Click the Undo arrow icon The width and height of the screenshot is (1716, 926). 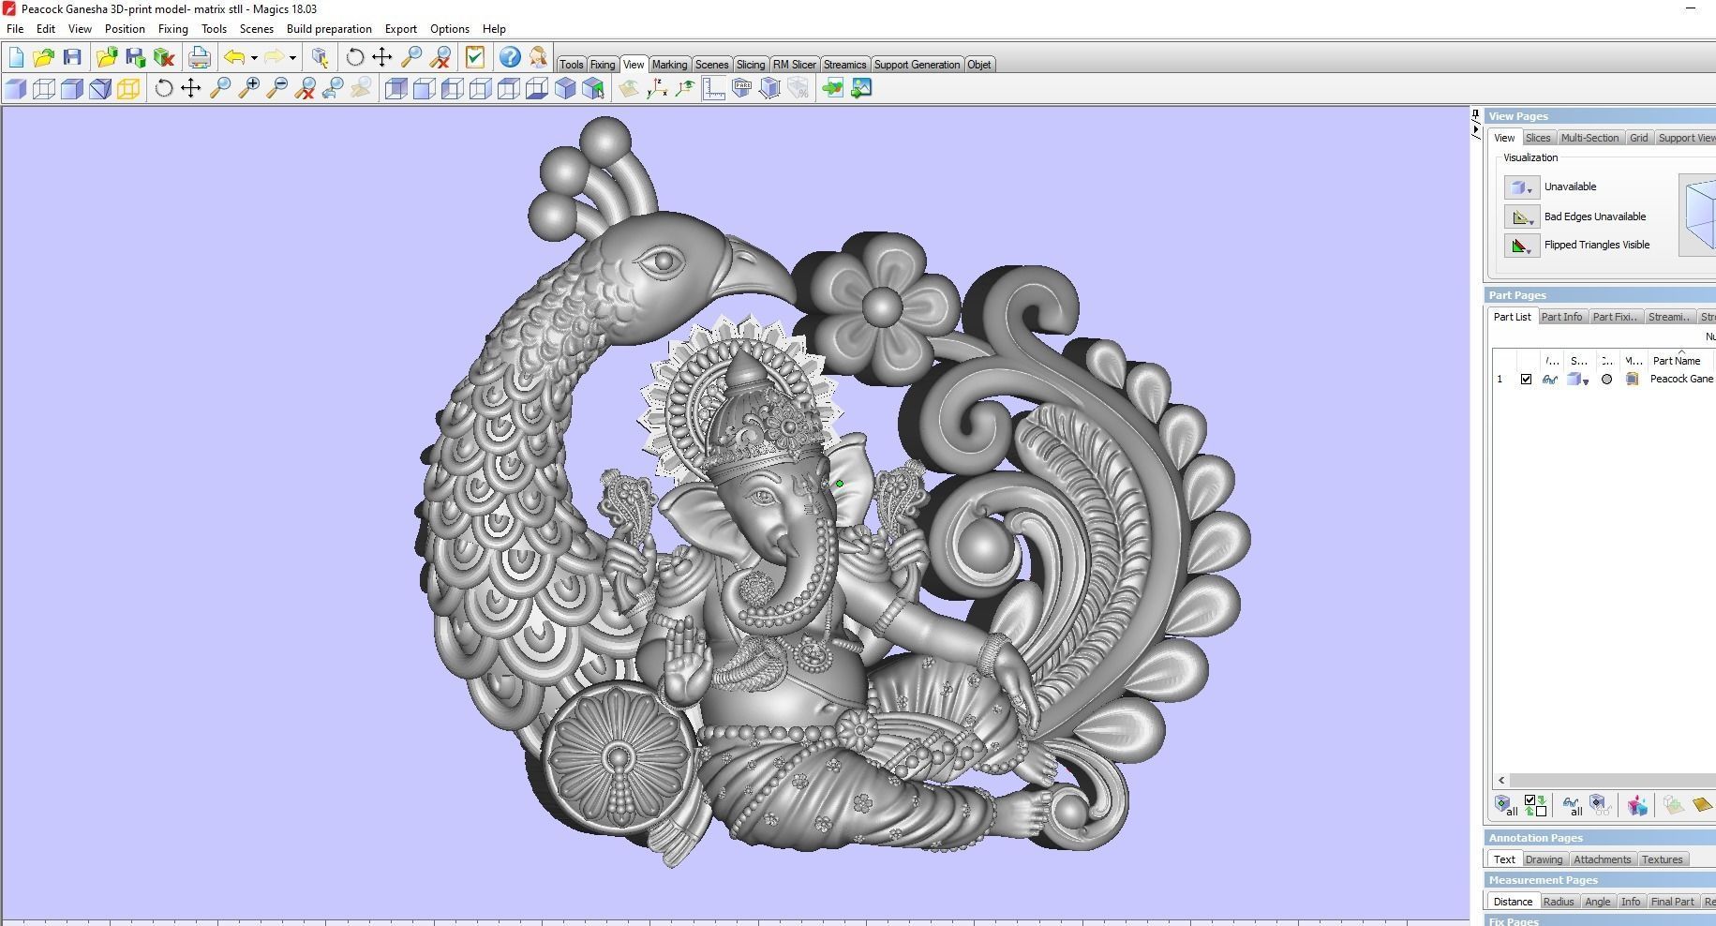(234, 57)
